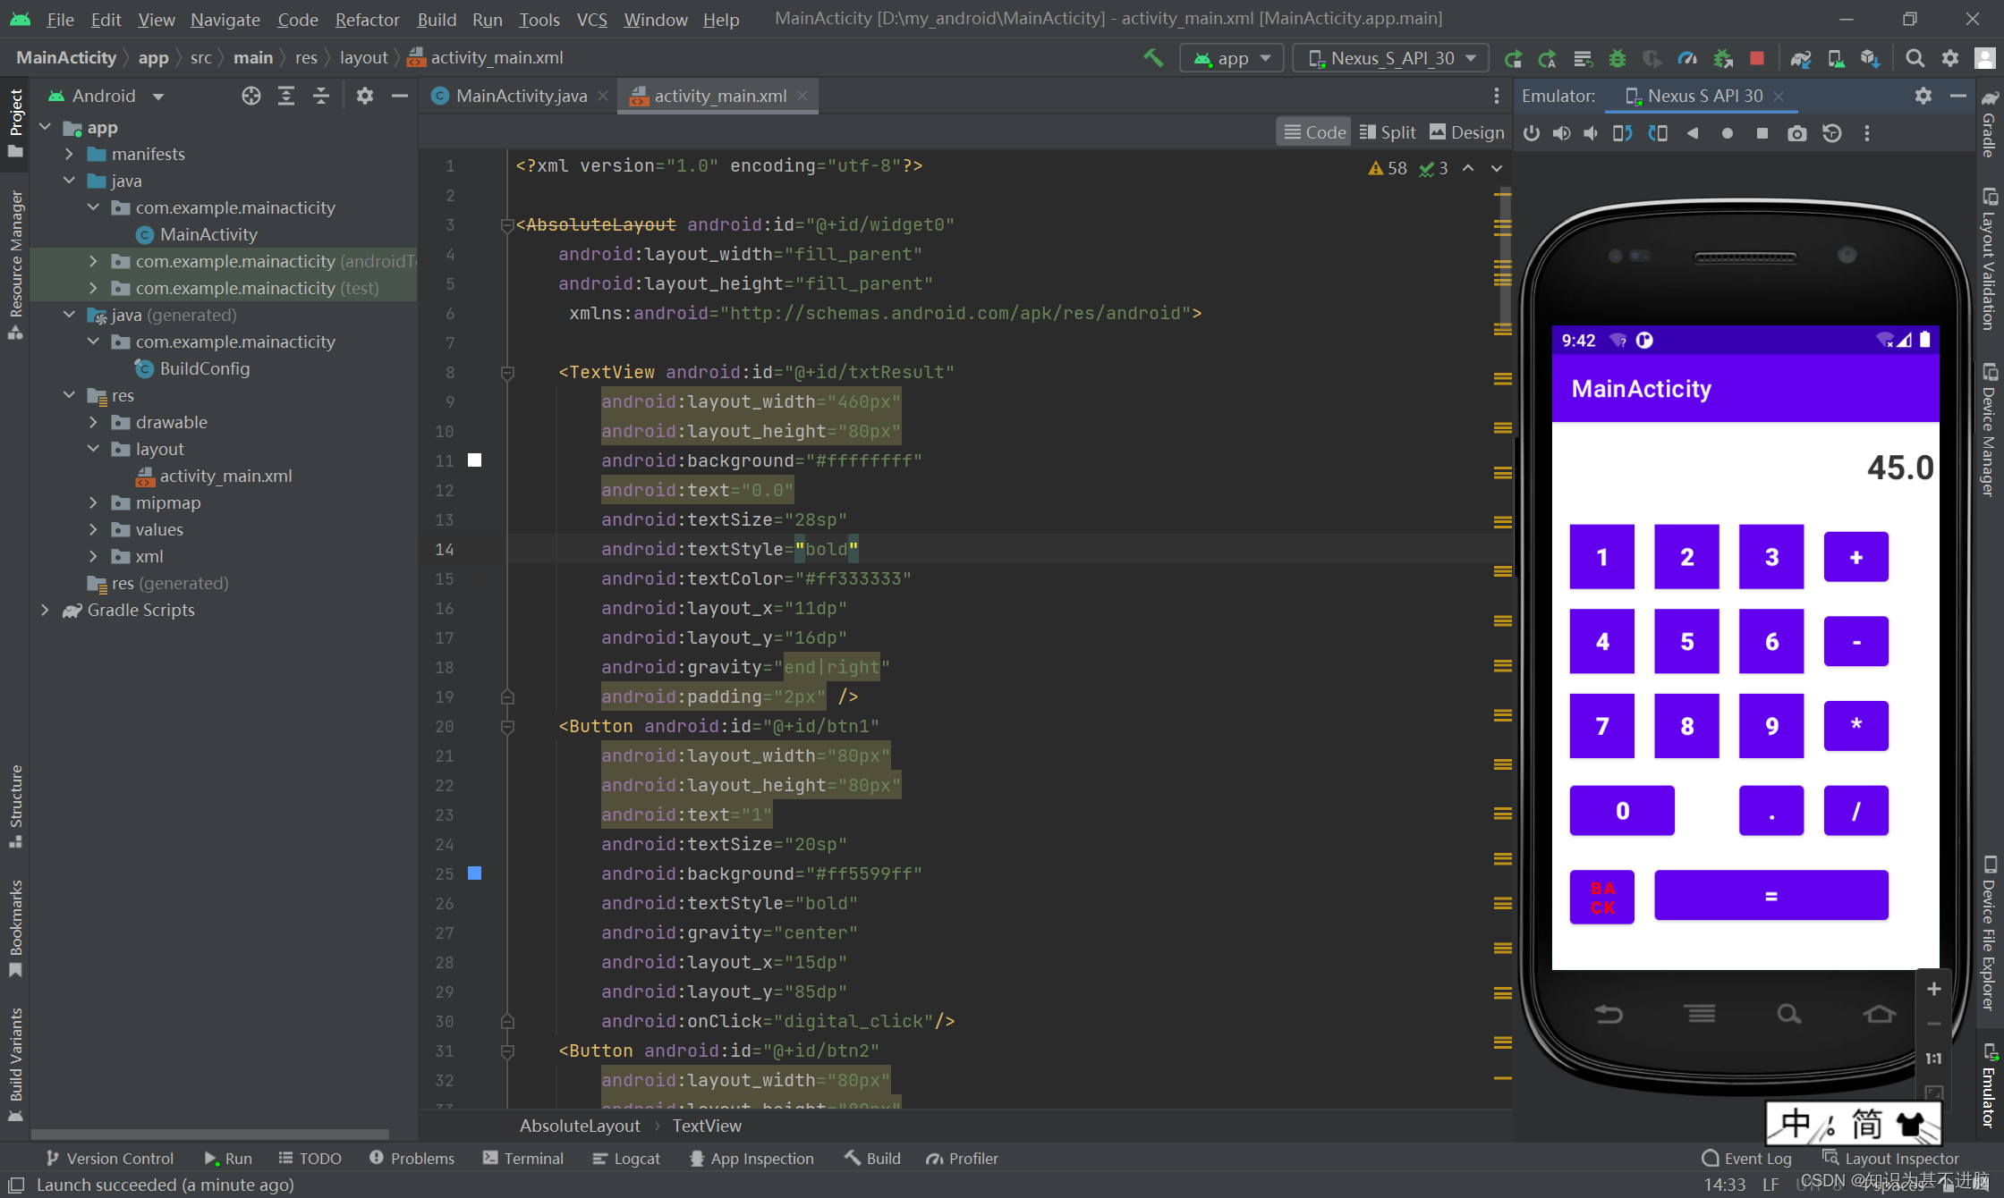Click emulator home circle icon
This screenshot has width=2004, height=1198.
(x=1728, y=133)
